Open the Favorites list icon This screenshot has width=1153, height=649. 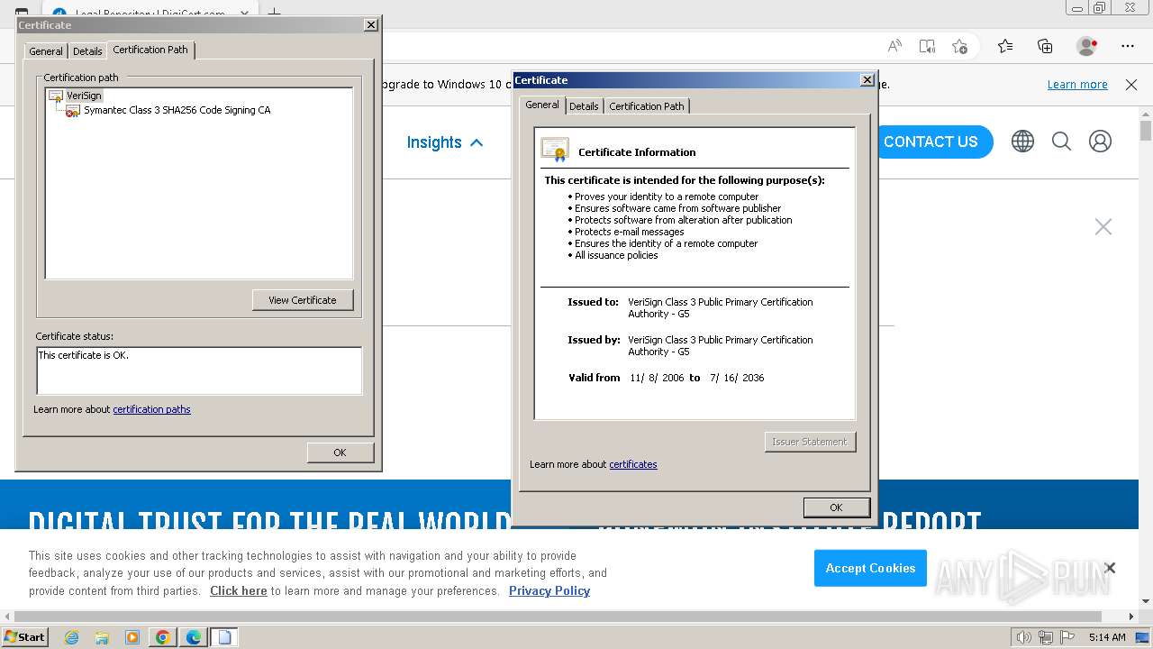(1005, 46)
